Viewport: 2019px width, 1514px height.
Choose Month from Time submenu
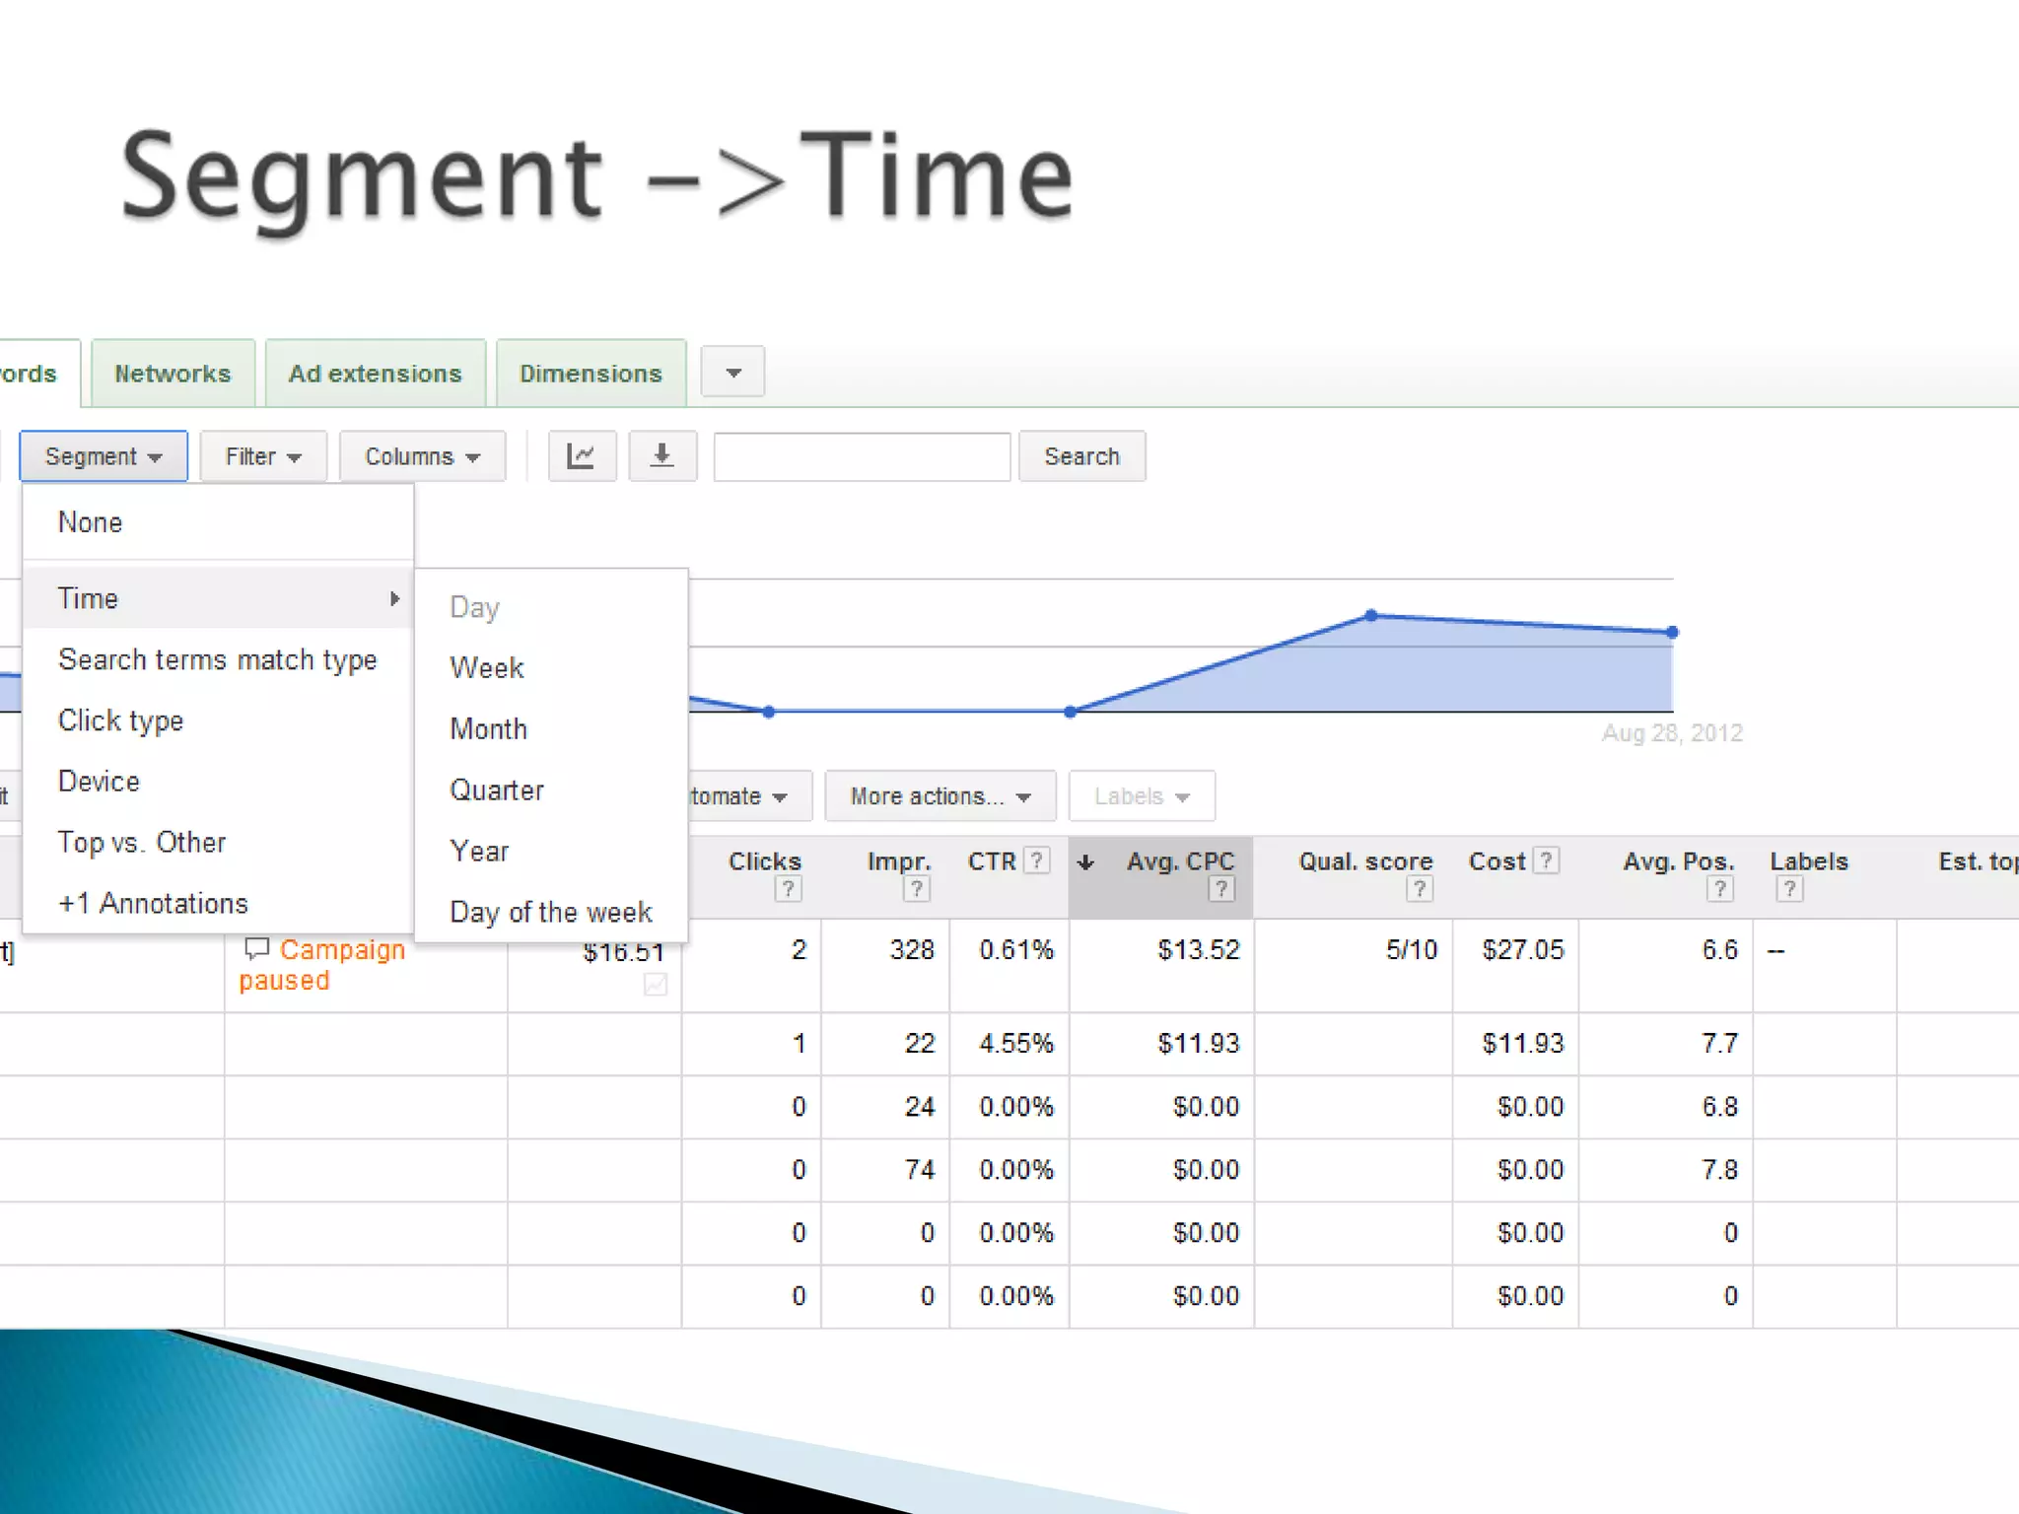(x=489, y=729)
